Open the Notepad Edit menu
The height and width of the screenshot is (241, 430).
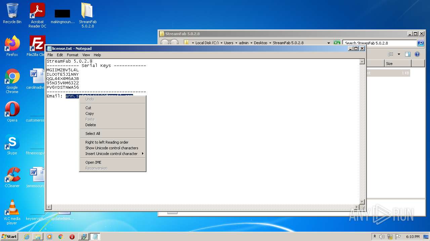[60, 55]
